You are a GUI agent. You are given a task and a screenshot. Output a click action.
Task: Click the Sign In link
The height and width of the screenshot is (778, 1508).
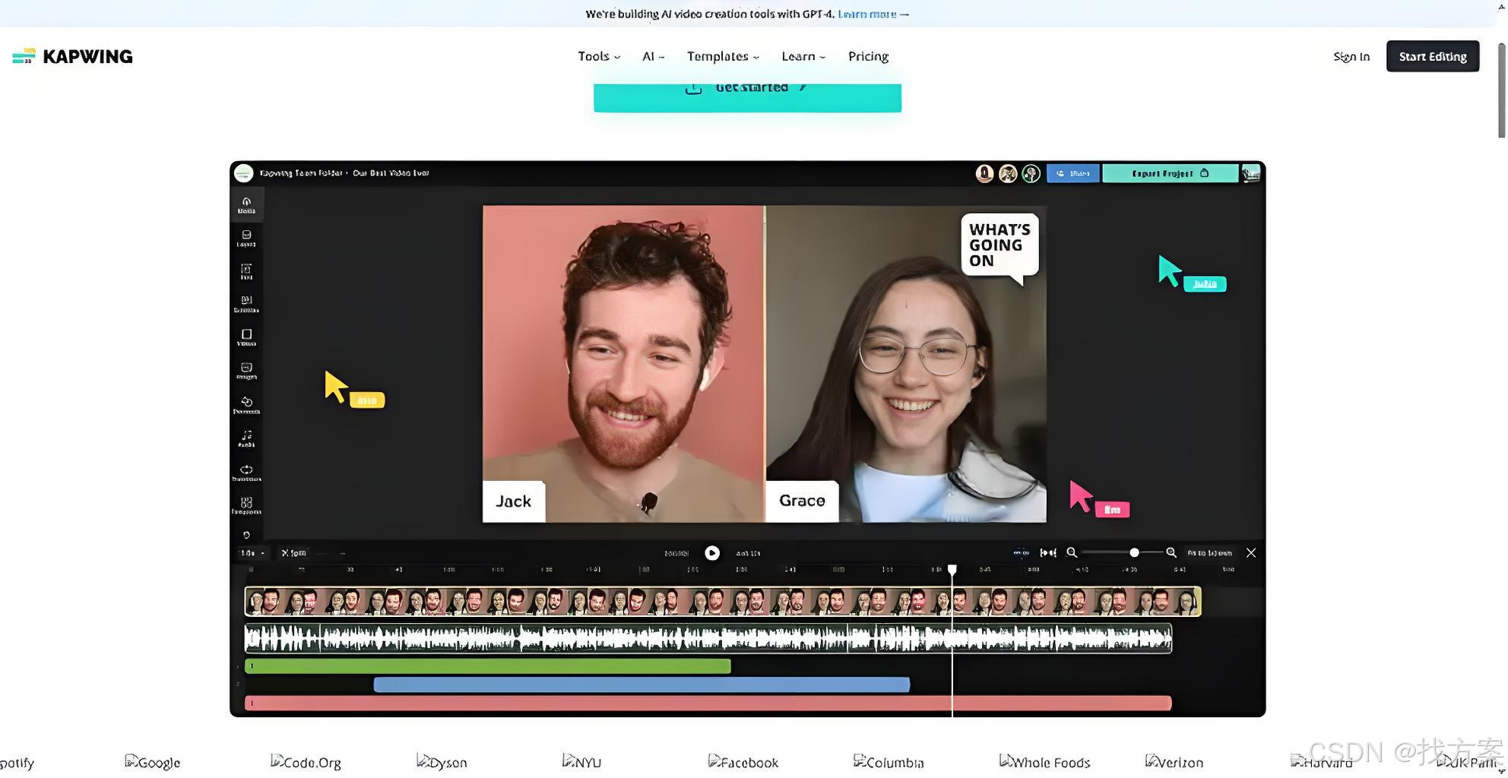(1351, 56)
